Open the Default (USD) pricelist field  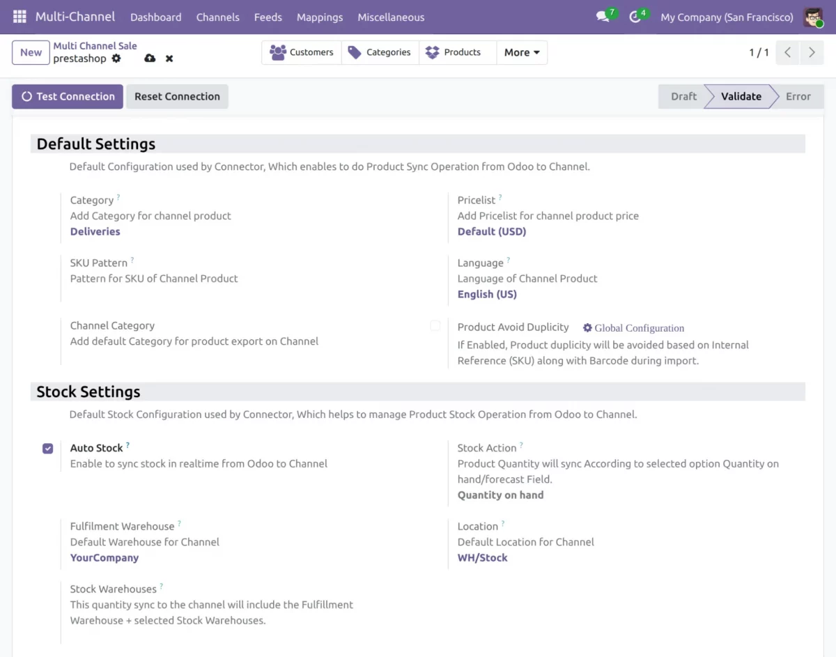click(492, 231)
